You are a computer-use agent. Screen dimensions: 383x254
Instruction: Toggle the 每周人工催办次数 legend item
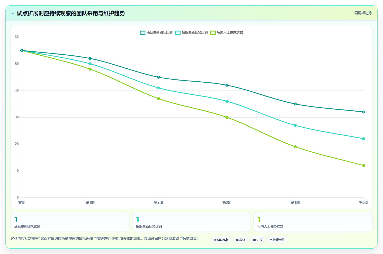[x=227, y=32]
